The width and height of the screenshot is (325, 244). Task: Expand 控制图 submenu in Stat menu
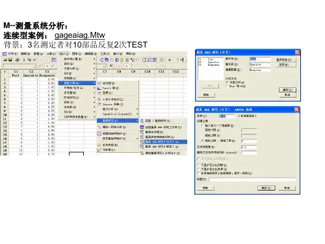pos(77,78)
